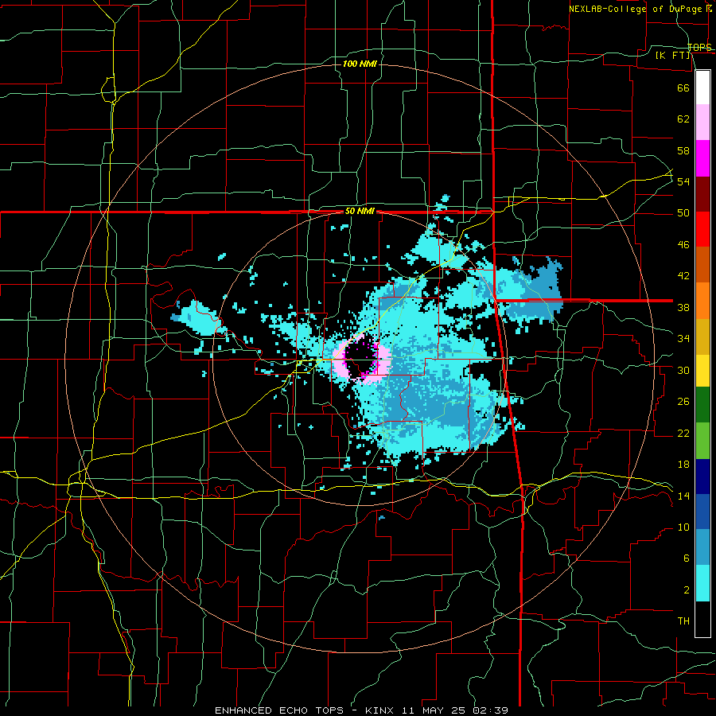This screenshot has height=716, width=716.
Task: Select the yellow legend color block
Action: click(702, 370)
